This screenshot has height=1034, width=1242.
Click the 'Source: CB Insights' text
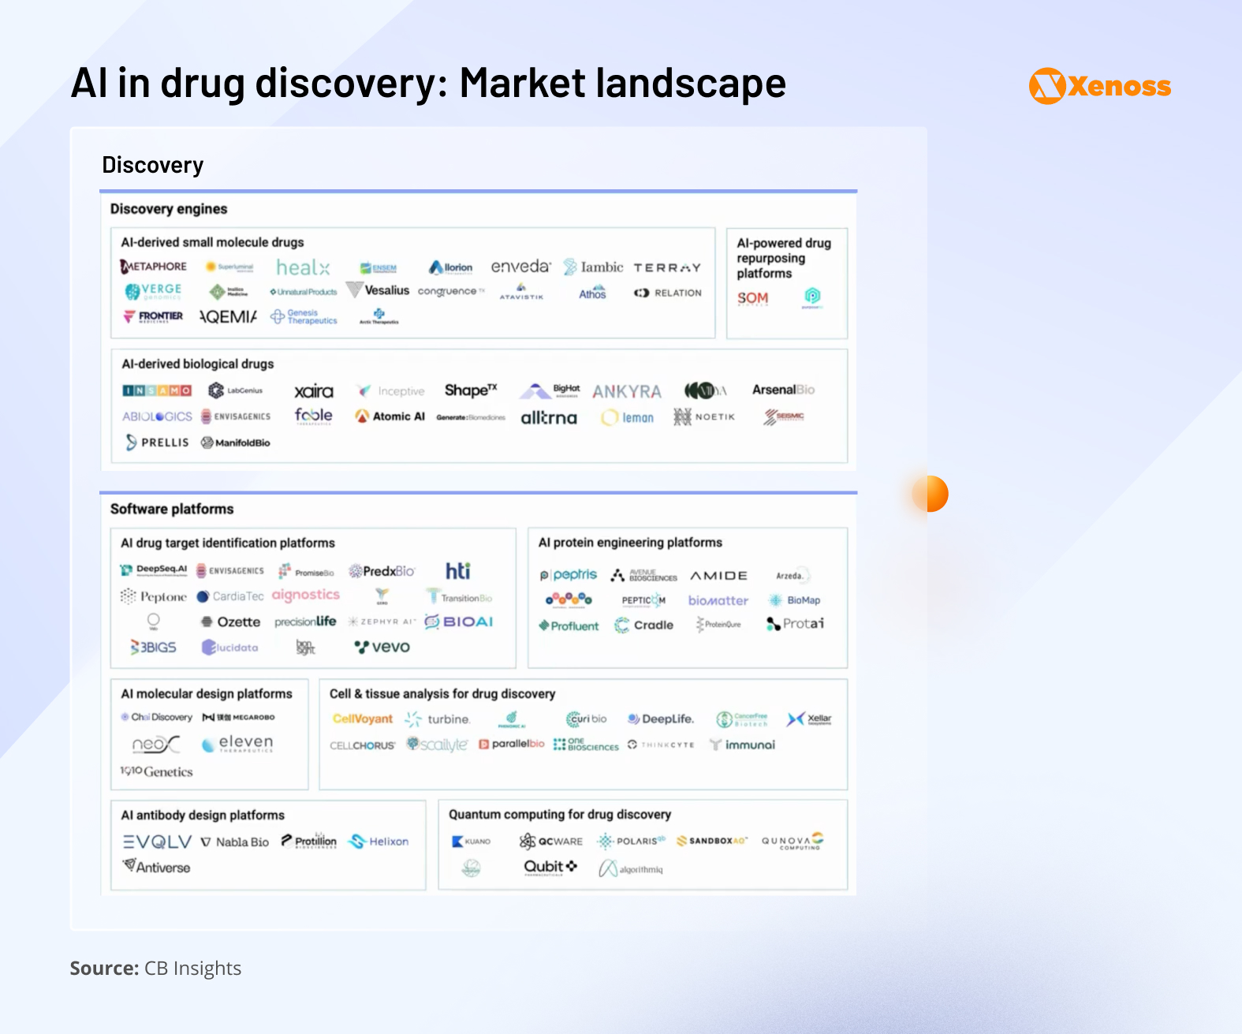pos(155,969)
